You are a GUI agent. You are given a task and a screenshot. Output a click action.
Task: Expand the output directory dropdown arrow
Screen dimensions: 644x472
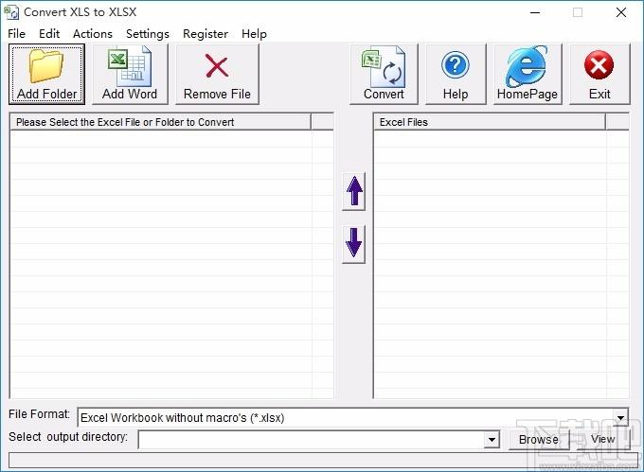click(x=492, y=440)
